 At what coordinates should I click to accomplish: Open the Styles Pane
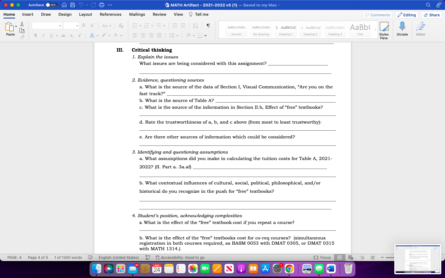[x=384, y=30]
